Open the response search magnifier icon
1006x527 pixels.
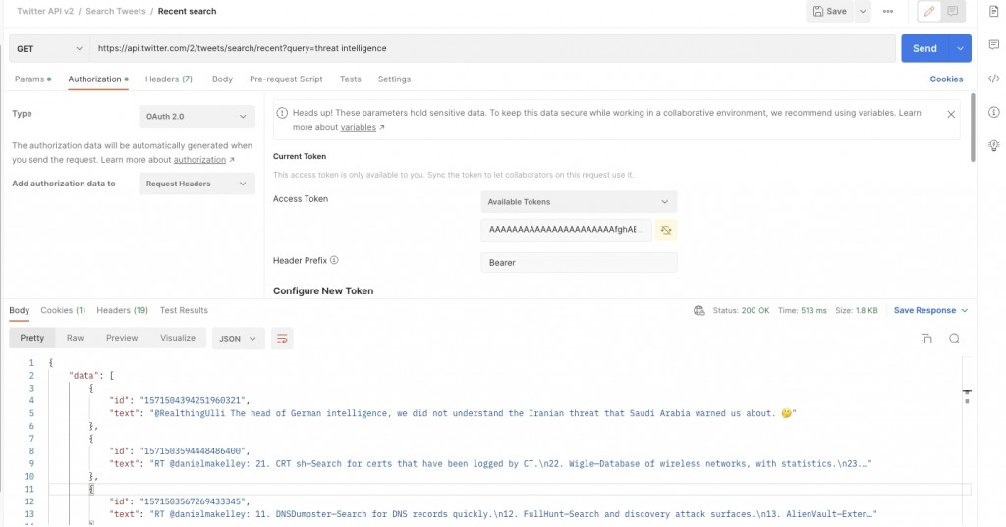[x=955, y=339]
